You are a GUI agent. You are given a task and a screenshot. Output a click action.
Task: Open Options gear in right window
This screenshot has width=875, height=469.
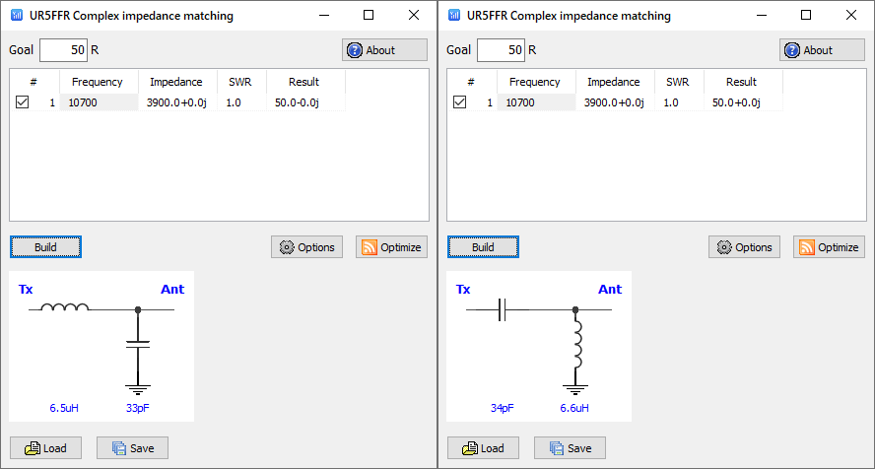click(744, 247)
